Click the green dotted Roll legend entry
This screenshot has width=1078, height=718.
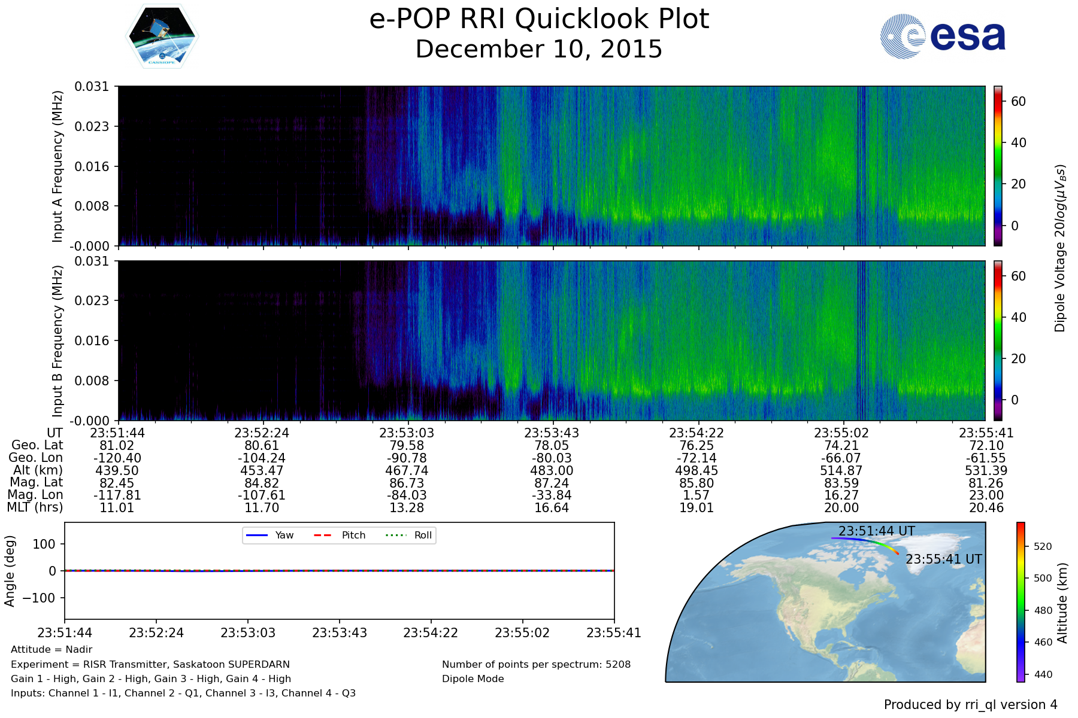pyautogui.click(x=408, y=536)
